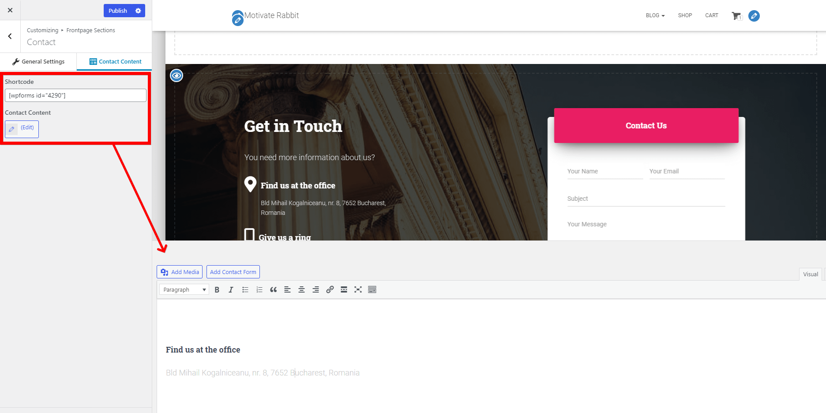Apply italic formatting in the editor

(x=231, y=290)
